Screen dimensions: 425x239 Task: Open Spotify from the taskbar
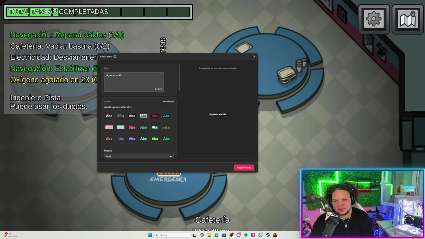point(246,235)
